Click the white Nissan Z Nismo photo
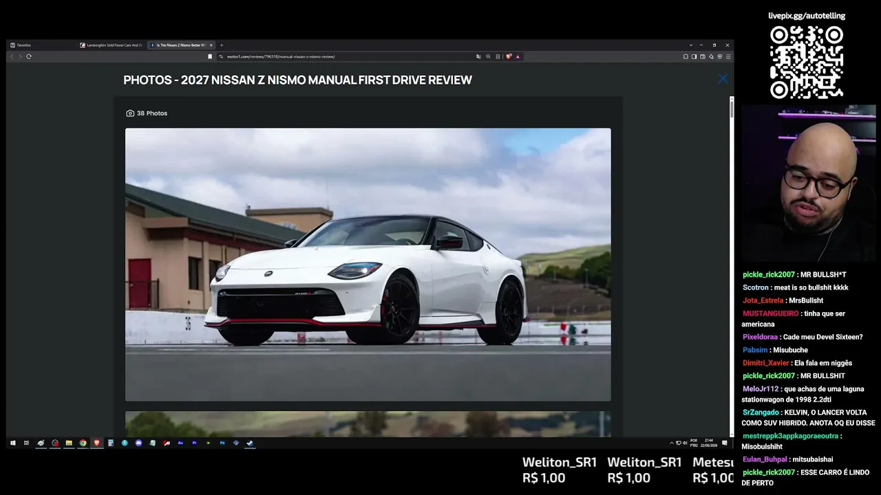Image resolution: width=881 pixels, height=495 pixels. click(x=368, y=265)
